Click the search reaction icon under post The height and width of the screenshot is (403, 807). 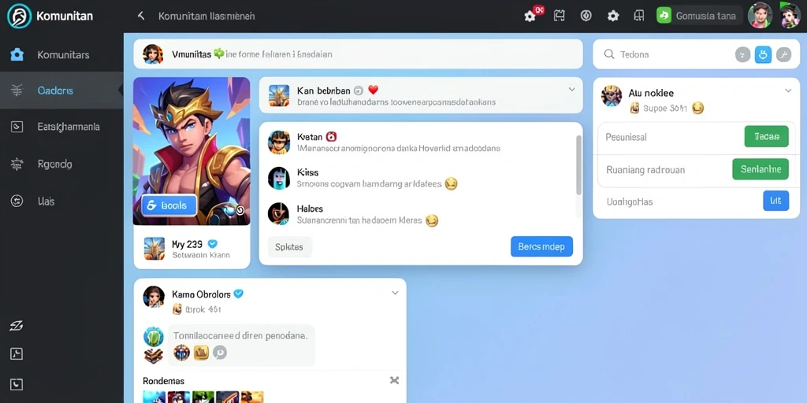pos(220,352)
